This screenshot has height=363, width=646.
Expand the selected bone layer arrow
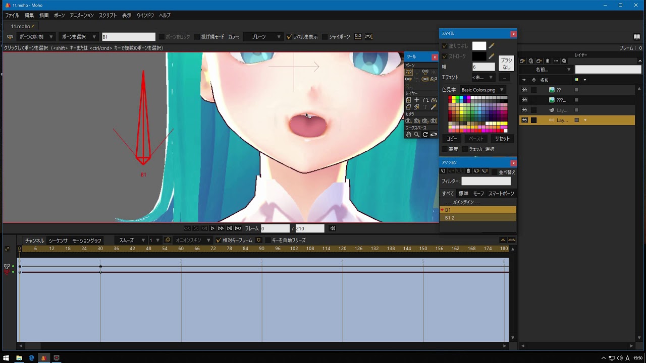tap(585, 120)
